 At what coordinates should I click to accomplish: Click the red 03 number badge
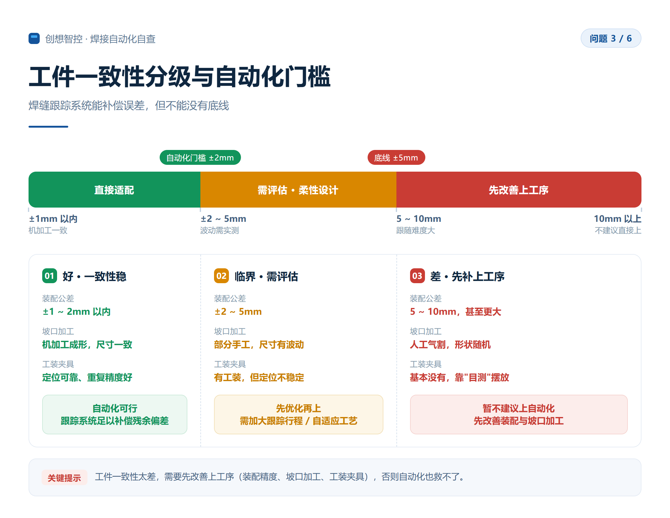(x=417, y=276)
